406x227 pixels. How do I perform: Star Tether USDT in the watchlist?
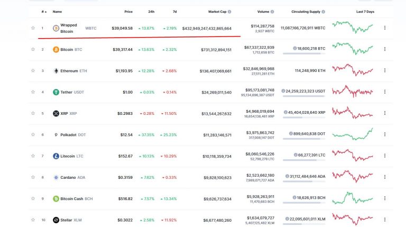click(x=33, y=92)
